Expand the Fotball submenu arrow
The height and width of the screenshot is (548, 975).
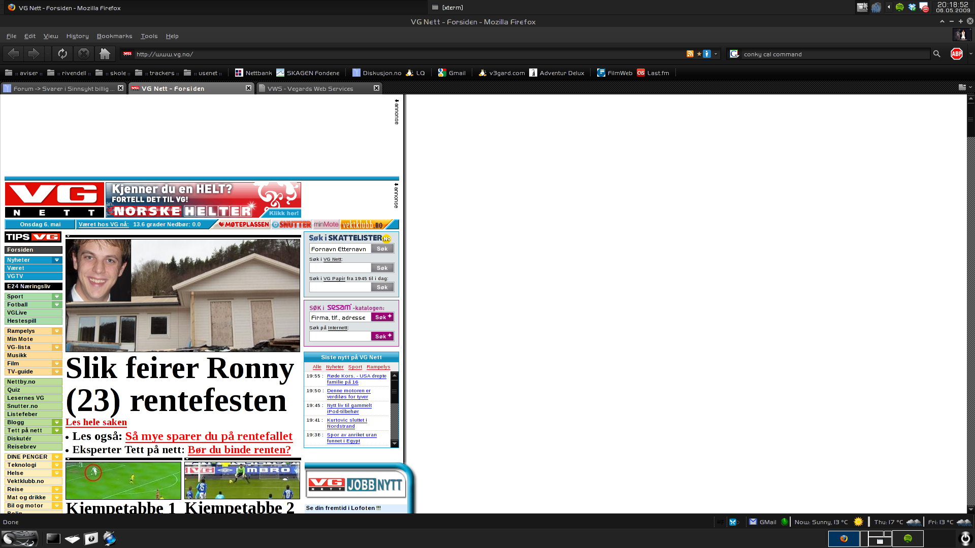57,304
